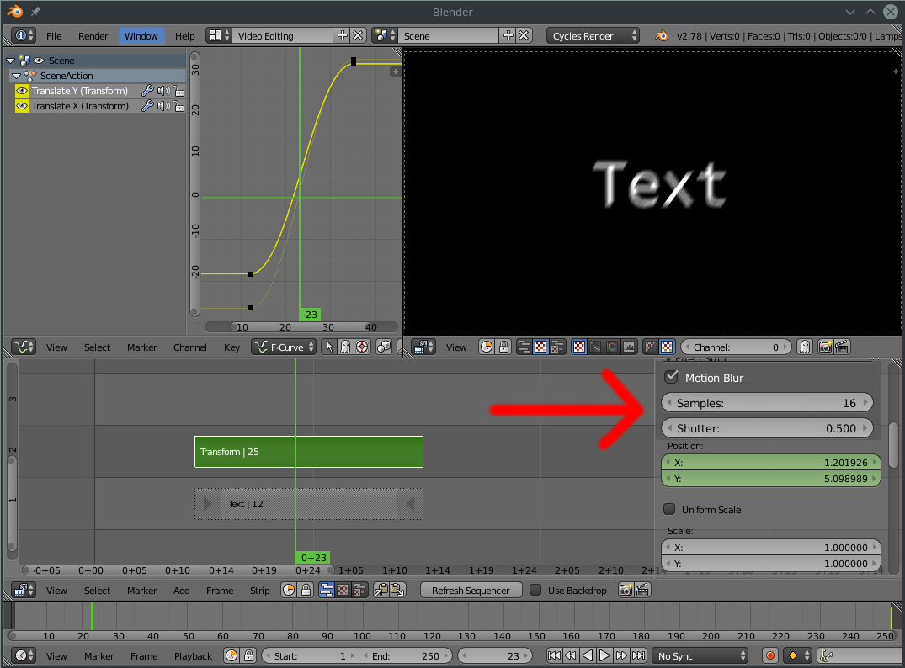This screenshot has width=905, height=668.
Task: Lock the Translate Y channel
Action: [x=179, y=91]
